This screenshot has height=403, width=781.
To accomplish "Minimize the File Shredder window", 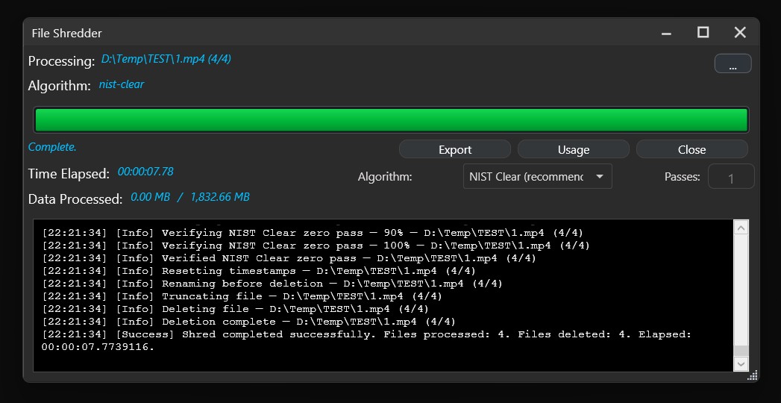I will [x=666, y=33].
